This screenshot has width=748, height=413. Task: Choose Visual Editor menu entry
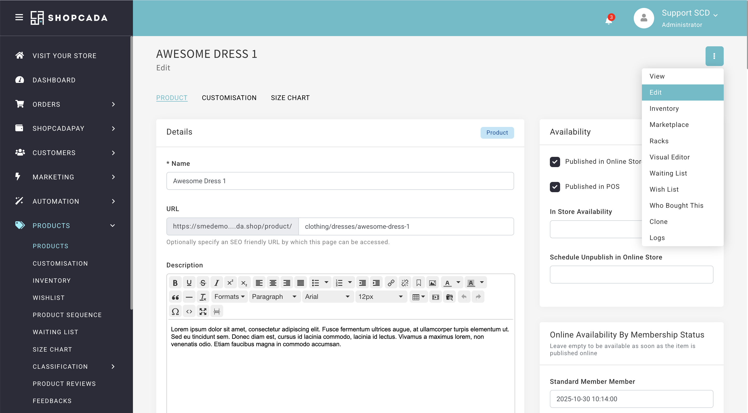click(x=683, y=157)
